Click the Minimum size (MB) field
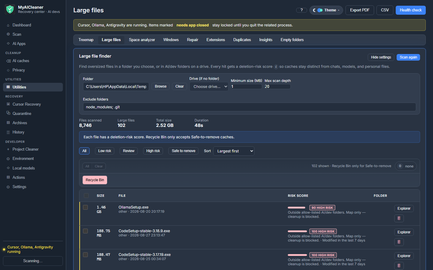This screenshot has height=270, width=433. click(x=246, y=87)
